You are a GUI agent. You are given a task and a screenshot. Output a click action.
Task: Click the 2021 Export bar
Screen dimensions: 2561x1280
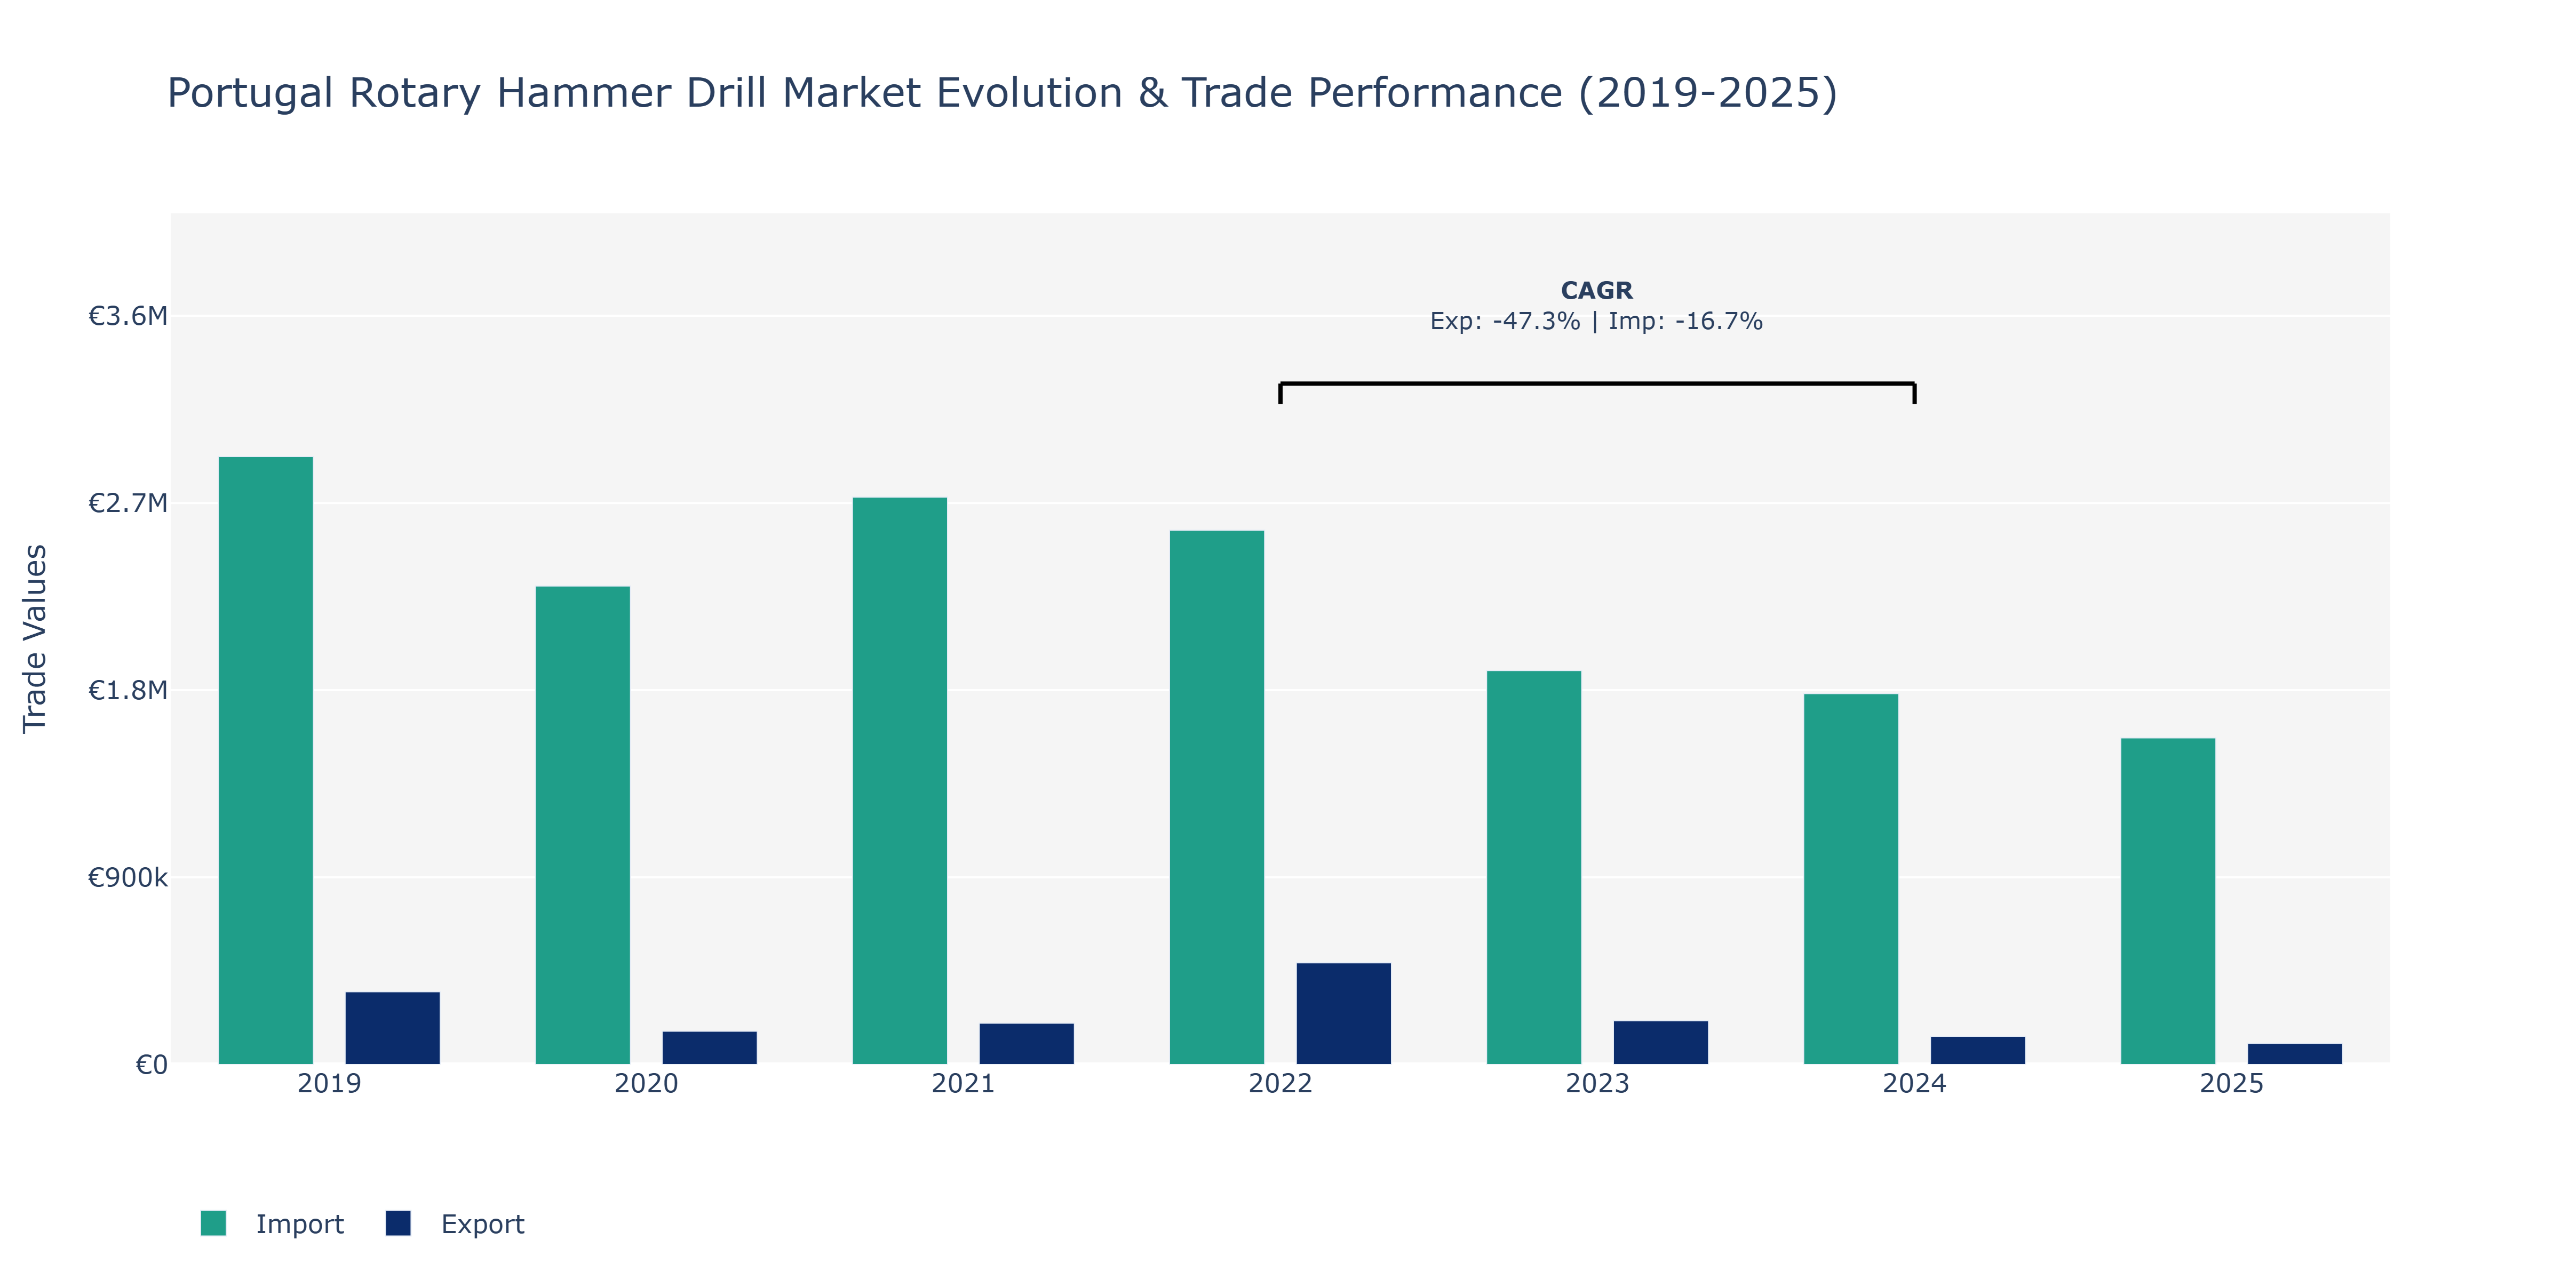click(x=1027, y=1044)
